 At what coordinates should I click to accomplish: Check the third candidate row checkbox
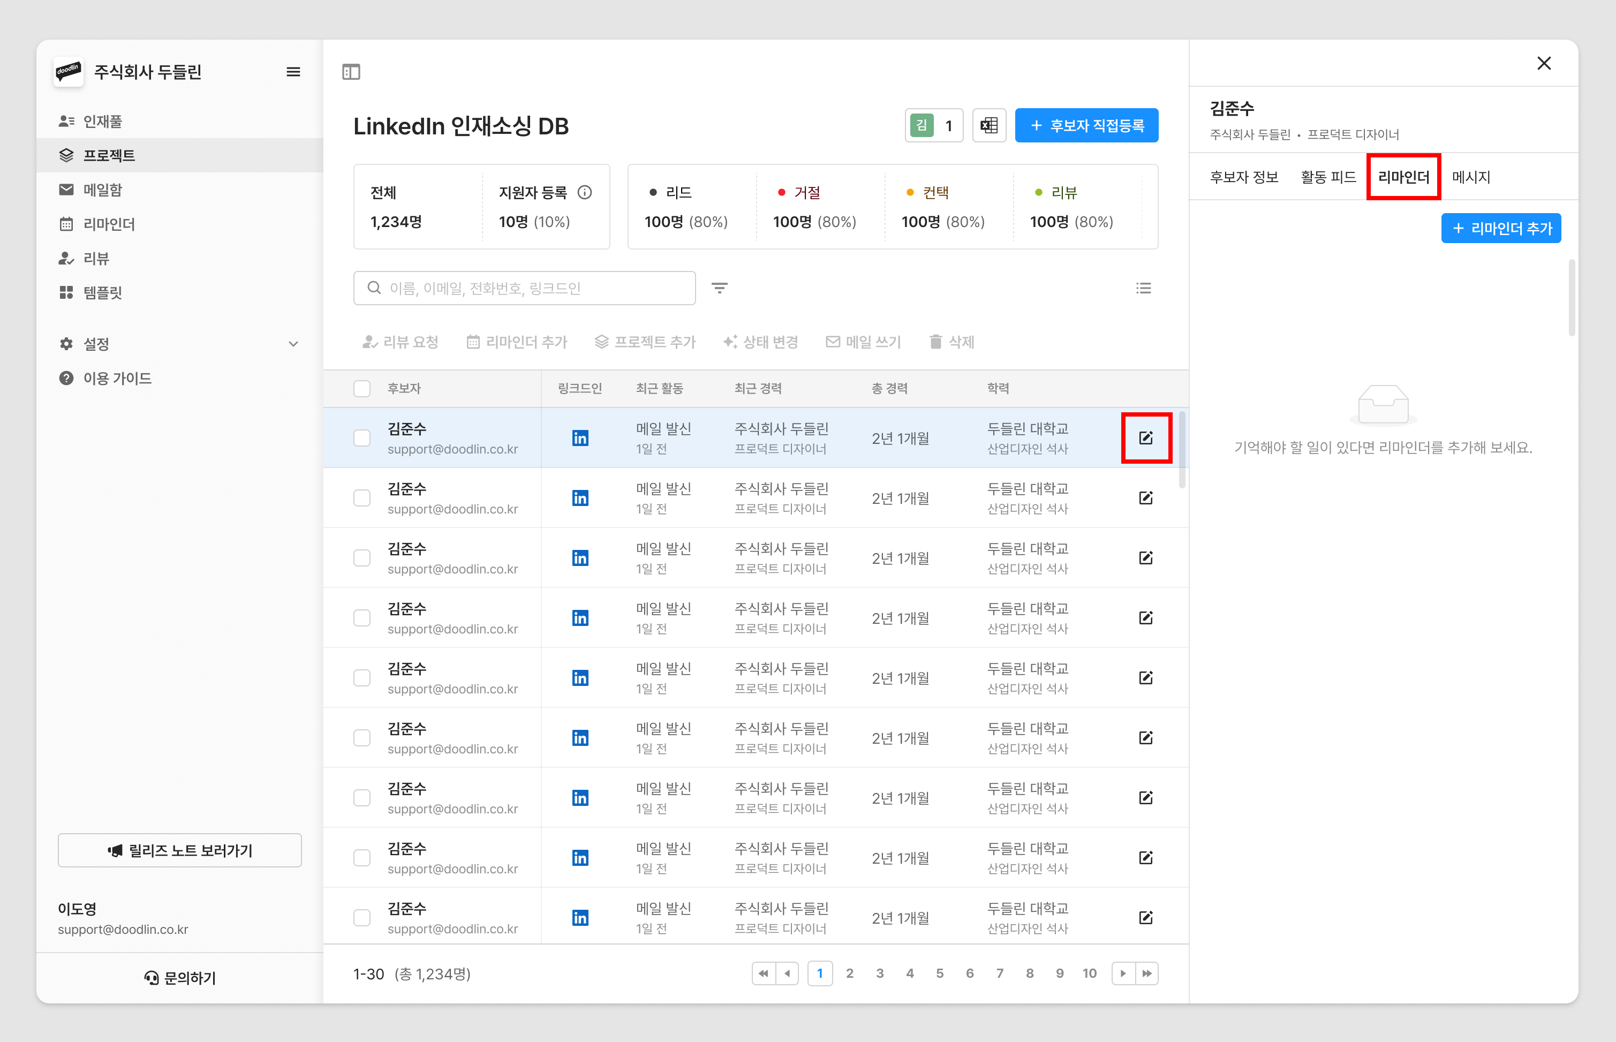(x=362, y=557)
